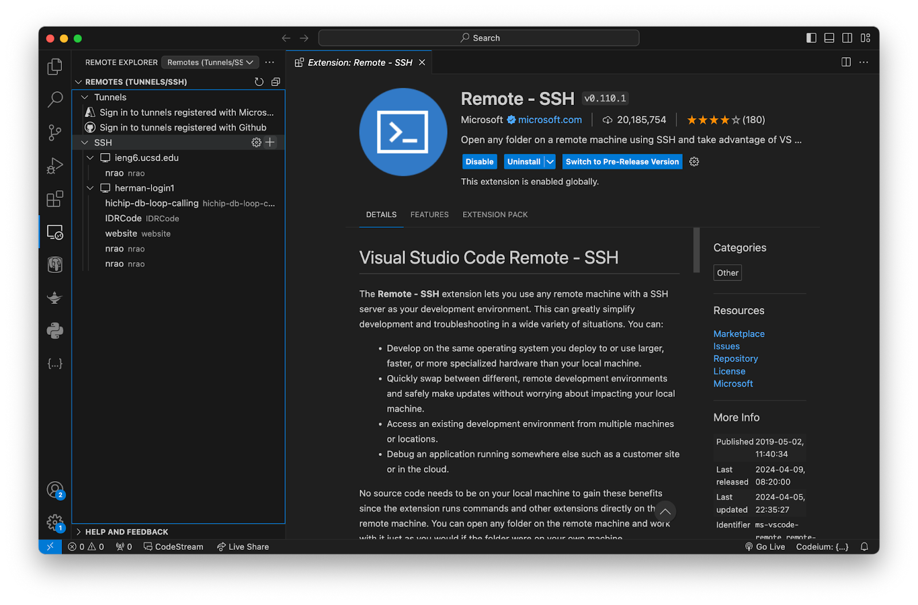Select the Extension: Remote - SSH editor tab
The height and width of the screenshot is (605, 918).
tap(360, 63)
